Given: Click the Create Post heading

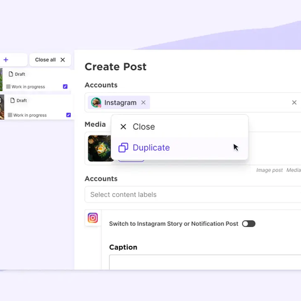Looking at the screenshot, I should [x=115, y=67].
